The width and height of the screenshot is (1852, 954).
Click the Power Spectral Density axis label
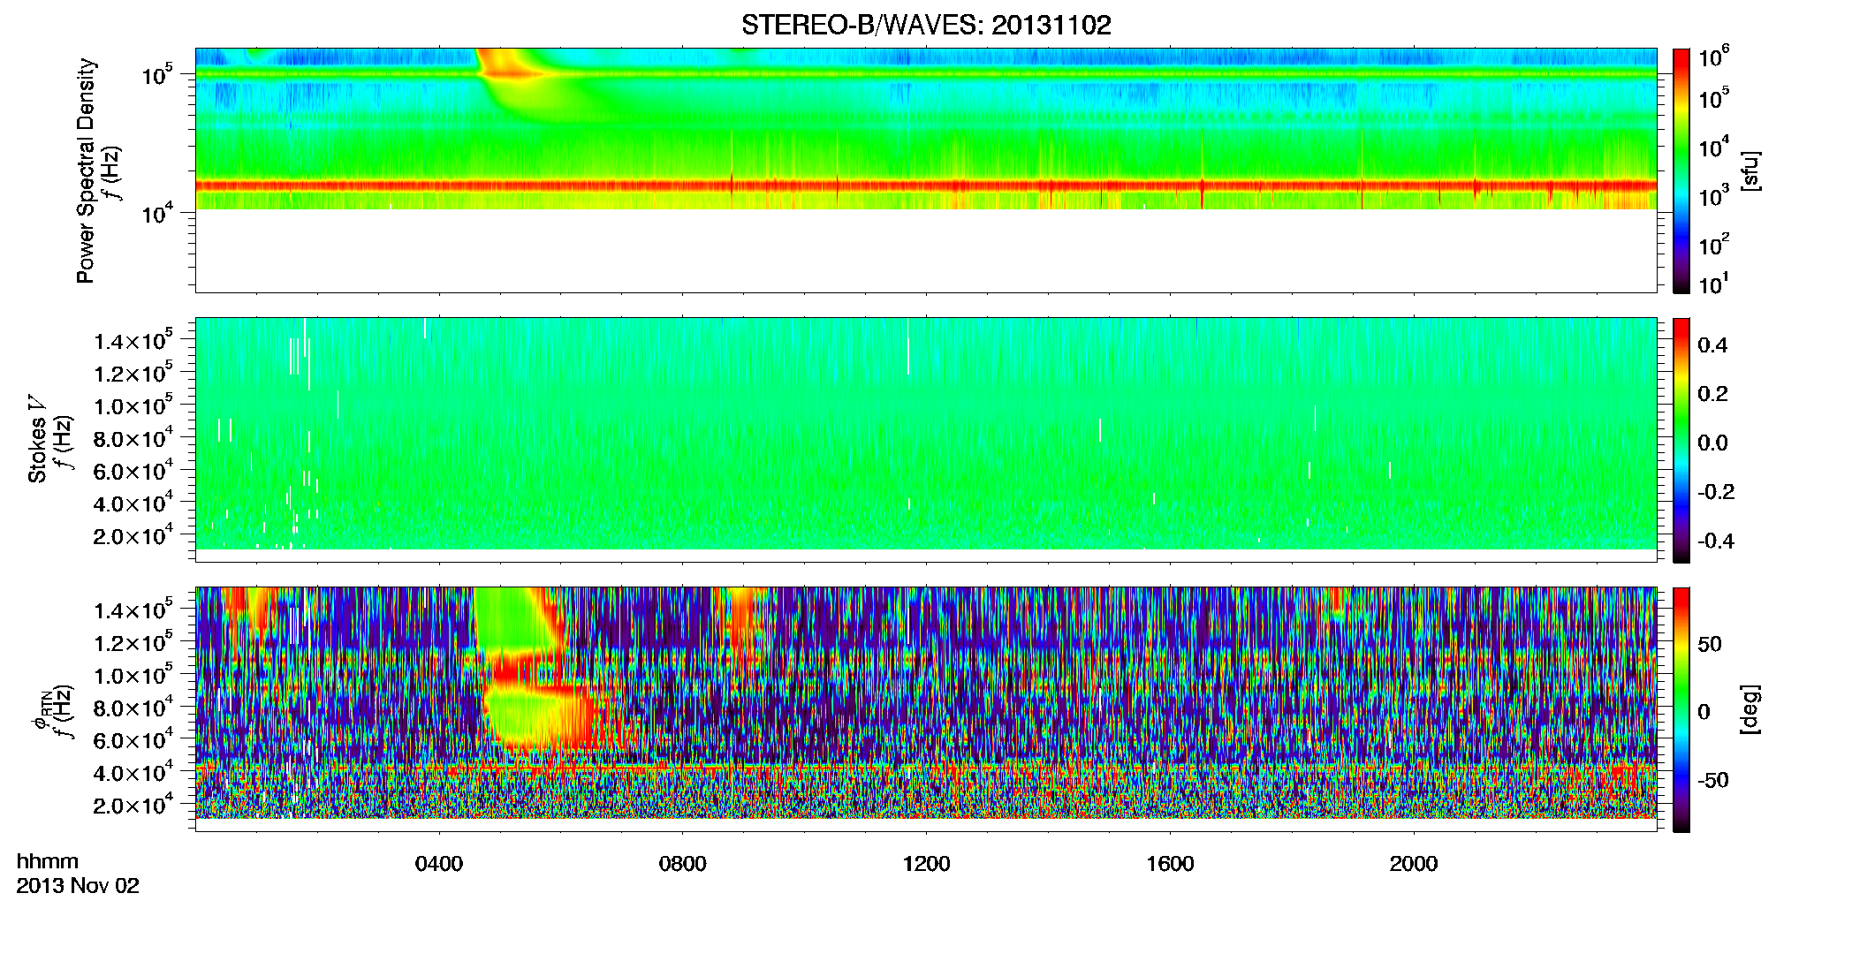point(86,170)
